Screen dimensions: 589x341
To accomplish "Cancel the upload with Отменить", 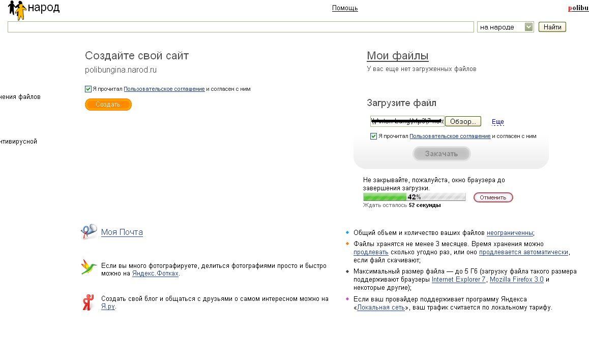I will pyautogui.click(x=493, y=197).
